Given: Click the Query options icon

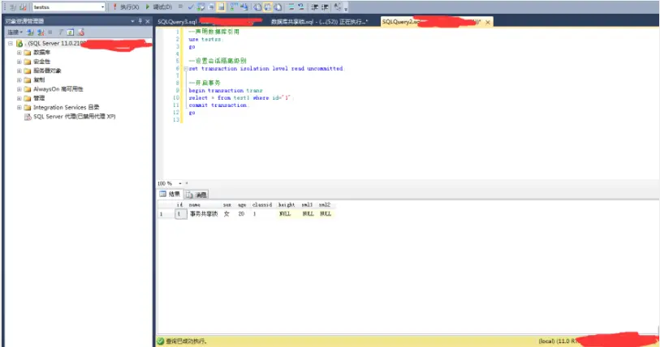Looking at the screenshot, I should tap(211, 7).
